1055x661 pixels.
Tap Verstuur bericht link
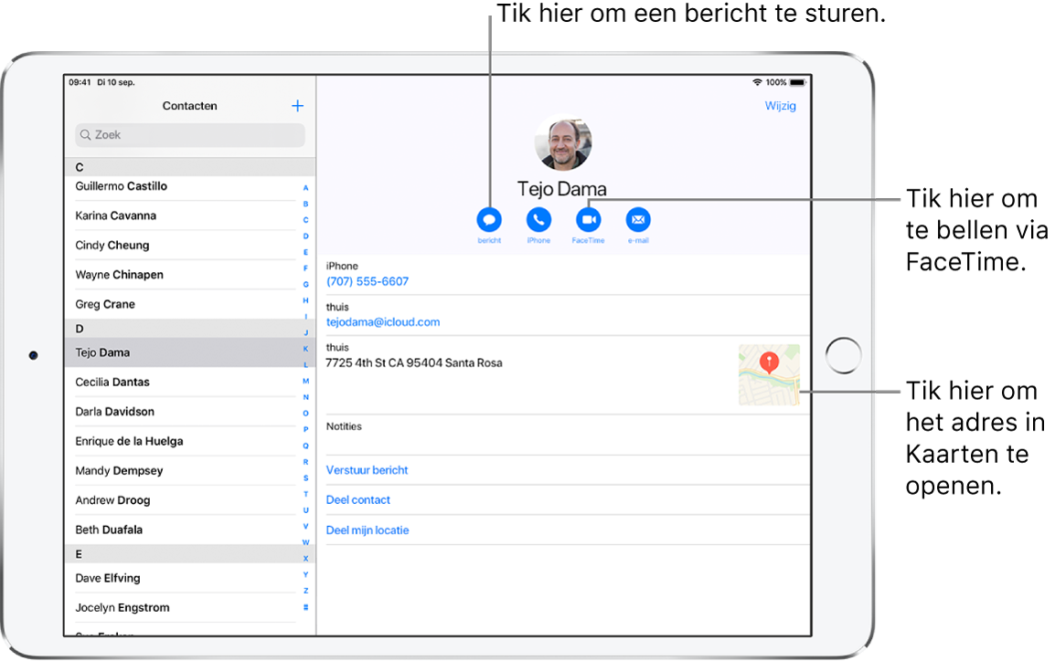(x=367, y=470)
